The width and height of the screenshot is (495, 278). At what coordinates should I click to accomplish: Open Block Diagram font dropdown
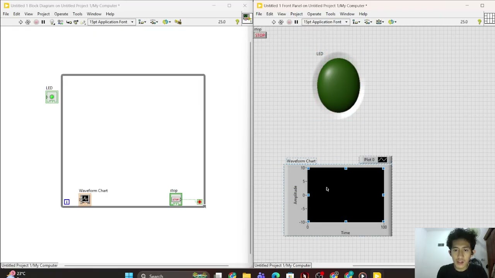tap(111, 22)
